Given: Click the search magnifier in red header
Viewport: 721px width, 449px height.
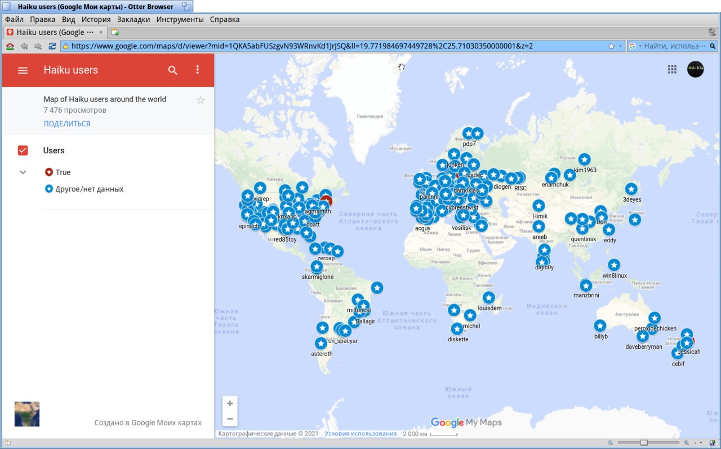Looking at the screenshot, I should [173, 70].
